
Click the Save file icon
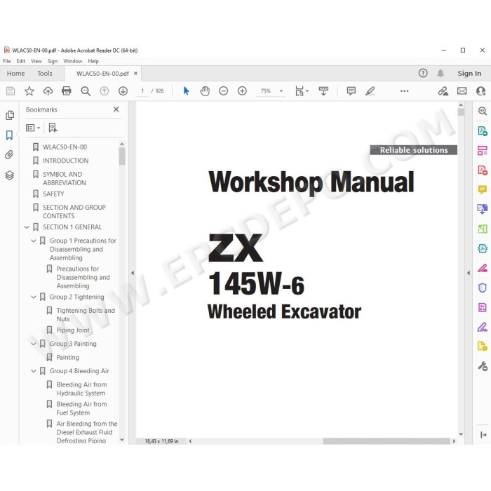(x=11, y=90)
